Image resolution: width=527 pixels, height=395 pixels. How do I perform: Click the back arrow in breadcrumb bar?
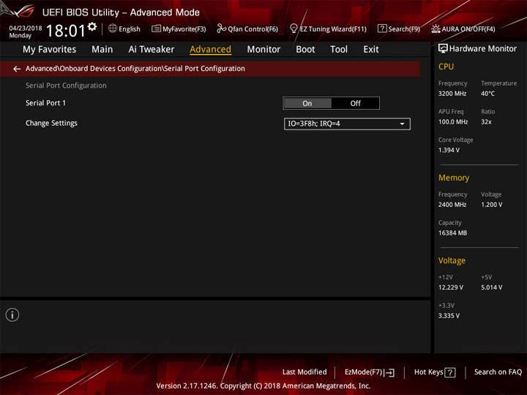[x=17, y=69]
